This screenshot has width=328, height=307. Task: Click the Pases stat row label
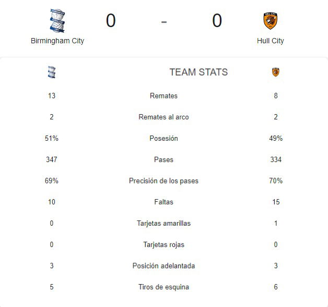click(163, 159)
